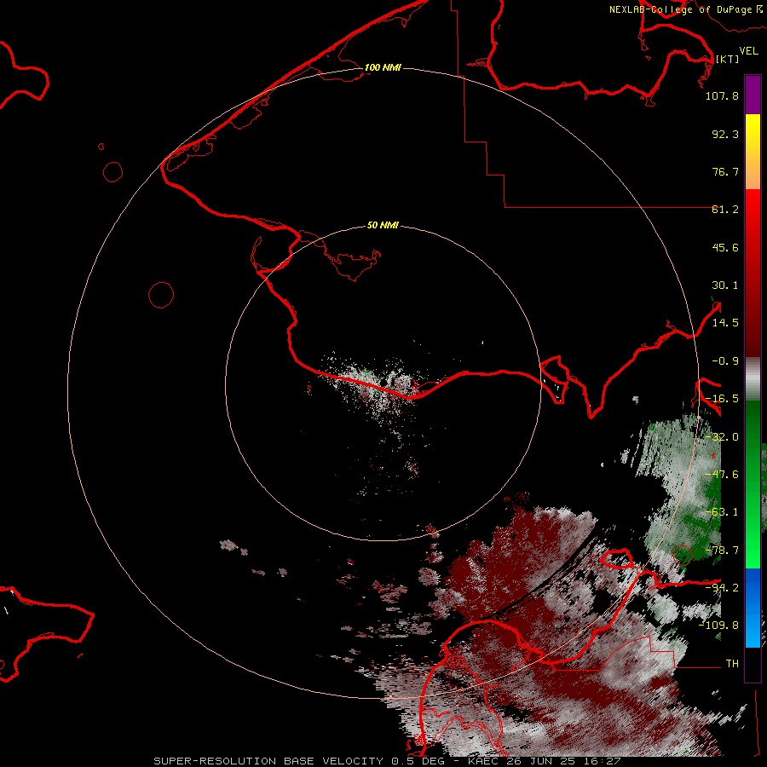Click the [KT] units label
This screenshot has height=767, width=767.
727,59
